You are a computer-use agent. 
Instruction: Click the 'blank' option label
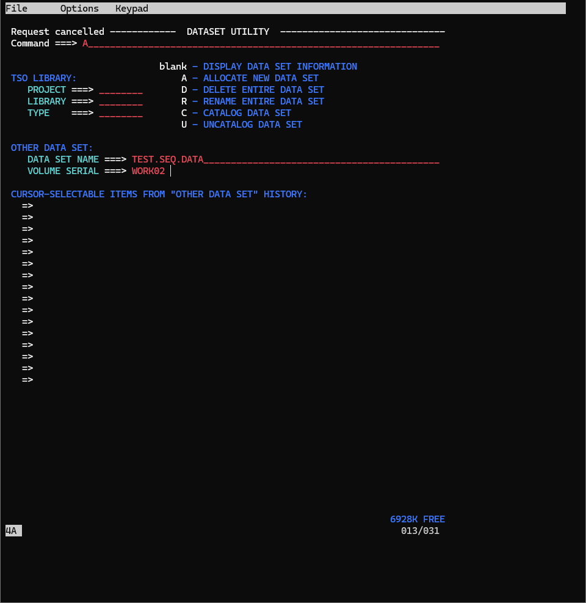click(173, 67)
